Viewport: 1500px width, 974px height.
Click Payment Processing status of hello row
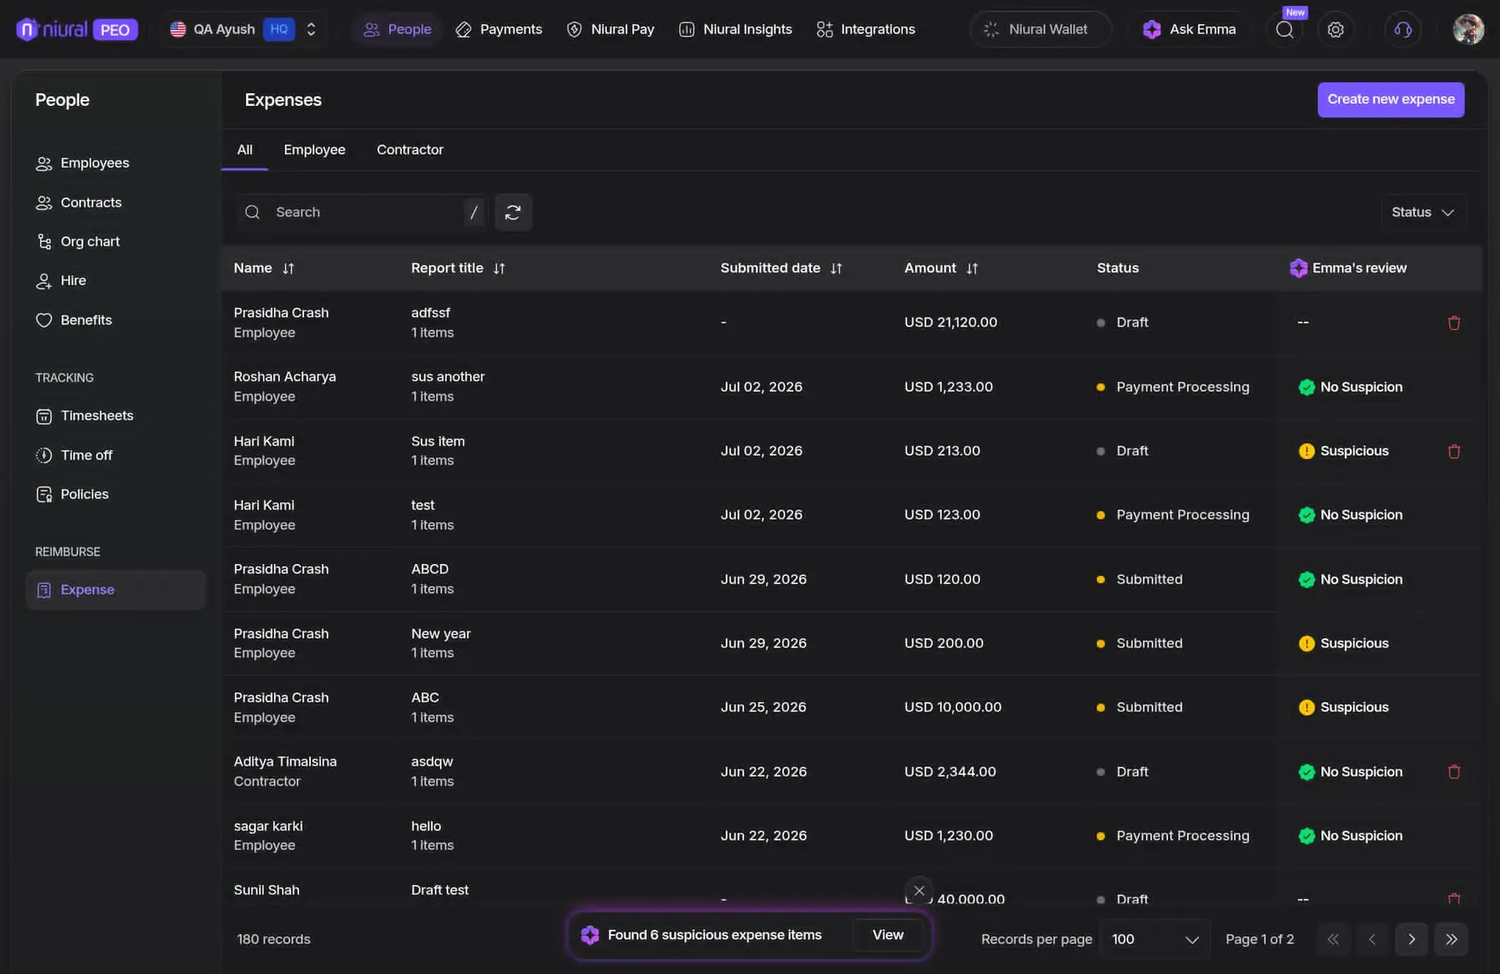pyautogui.click(x=1172, y=836)
